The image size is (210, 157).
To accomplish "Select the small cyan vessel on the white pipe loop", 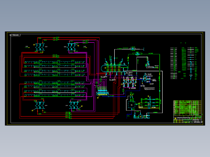I will [x=148, y=64].
